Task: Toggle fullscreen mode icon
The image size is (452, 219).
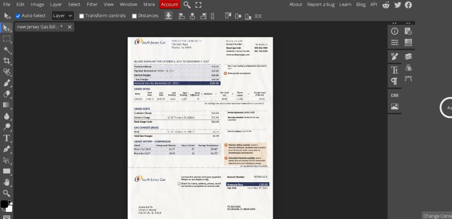Action: 198,5
